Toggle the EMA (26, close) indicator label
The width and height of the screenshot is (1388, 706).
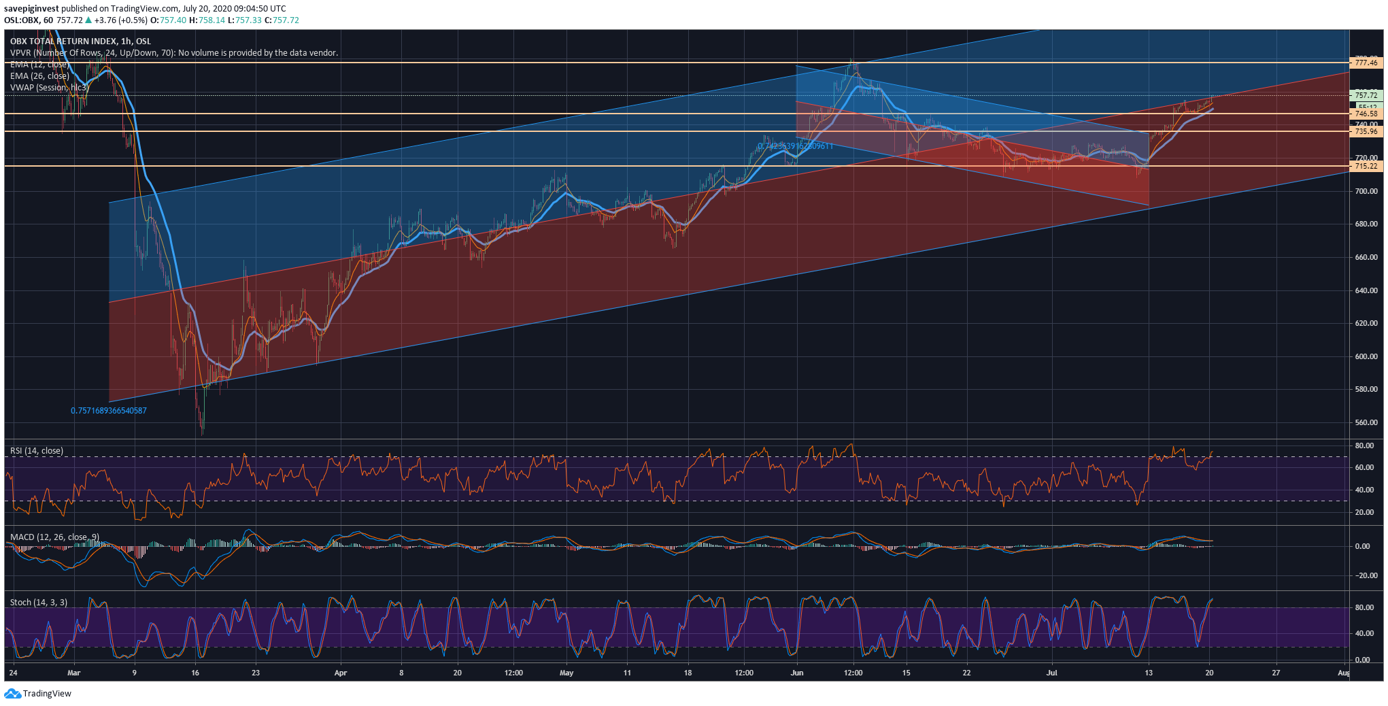pos(39,76)
